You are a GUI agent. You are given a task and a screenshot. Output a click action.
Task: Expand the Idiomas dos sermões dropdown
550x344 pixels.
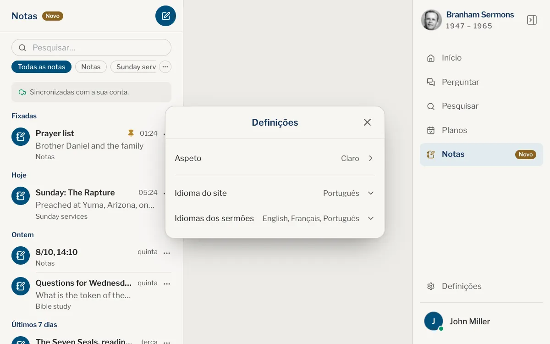coord(371,218)
